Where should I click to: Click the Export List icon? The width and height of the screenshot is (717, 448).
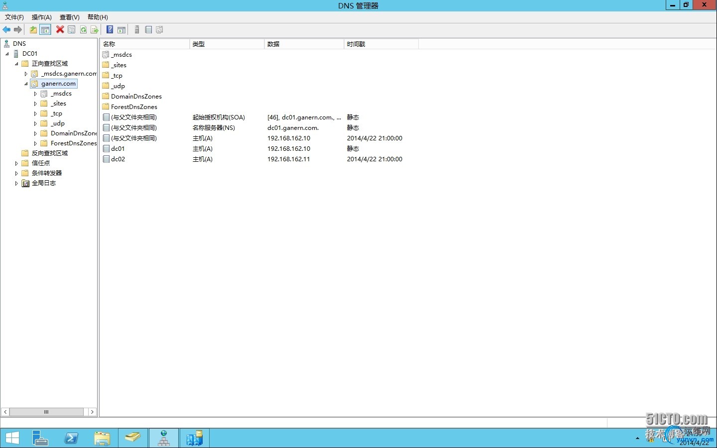94,30
